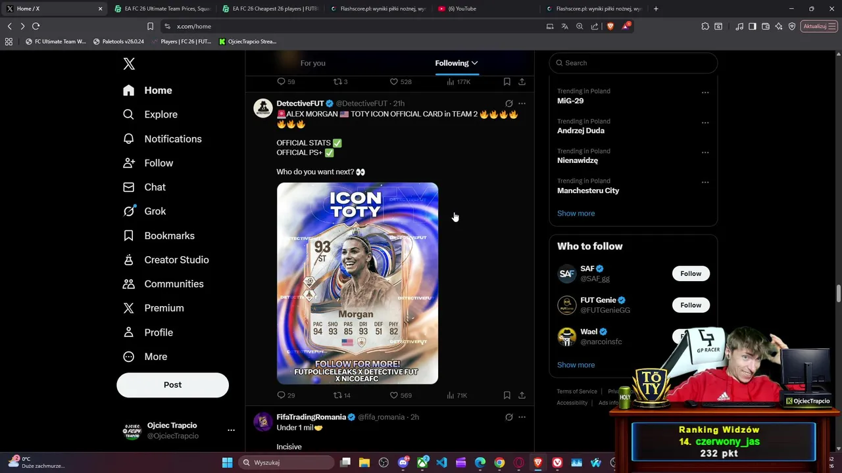This screenshot has height=473, width=842.
Task: Open DetectiveFUT profile avatar
Action: [x=263, y=108]
